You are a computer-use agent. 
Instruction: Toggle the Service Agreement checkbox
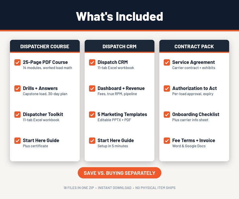167,63
